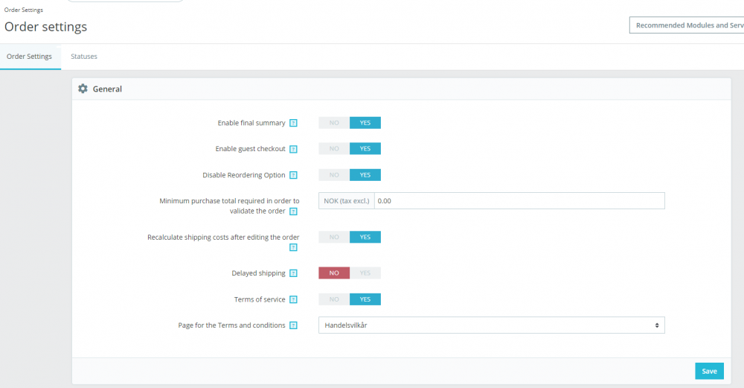Image resolution: width=744 pixels, height=388 pixels.
Task: Set Enable final summary to NO
Action: coord(334,123)
